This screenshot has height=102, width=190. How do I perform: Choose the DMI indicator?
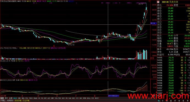point(19,98)
